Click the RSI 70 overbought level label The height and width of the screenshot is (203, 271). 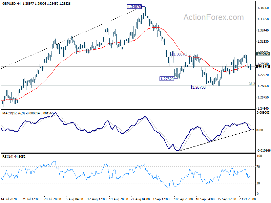tap(258, 167)
